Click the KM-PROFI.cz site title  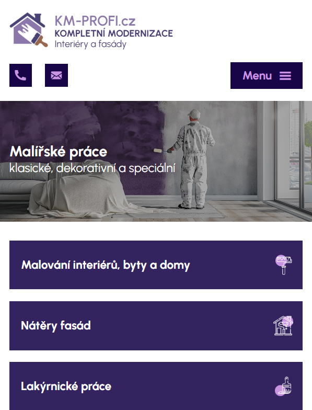coord(95,21)
